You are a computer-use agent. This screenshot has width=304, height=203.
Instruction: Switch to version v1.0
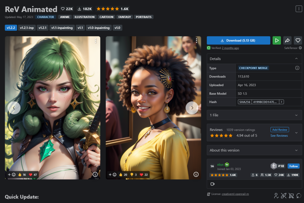(x=117, y=28)
